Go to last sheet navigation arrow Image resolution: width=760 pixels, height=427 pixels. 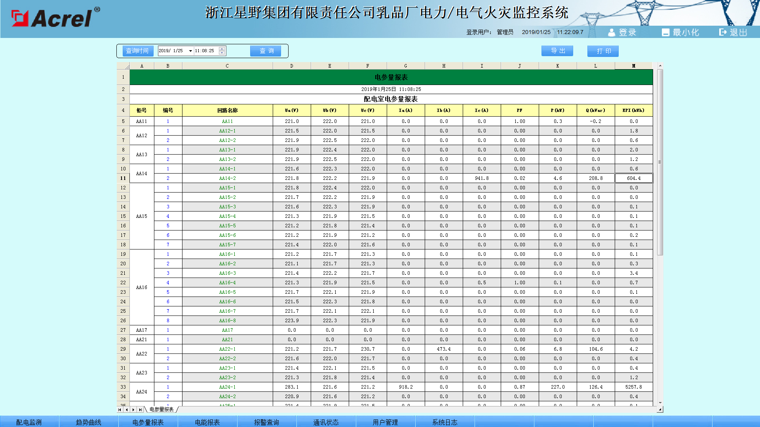(140, 410)
